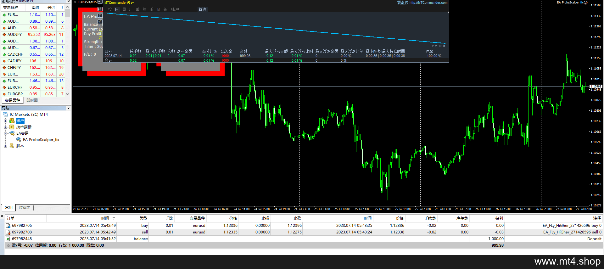Click the Market Watch scroll down arrow
Viewport: 604px width, 269px height.
(x=68, y=94)
